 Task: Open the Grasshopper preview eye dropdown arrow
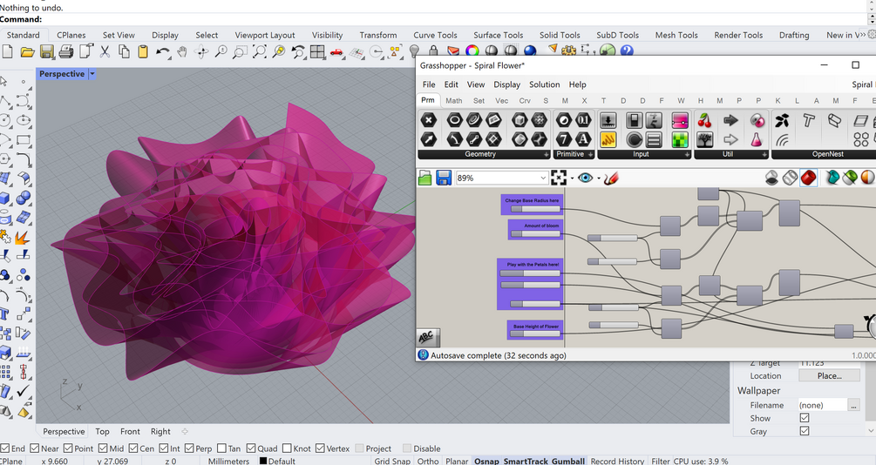[598, 179]
